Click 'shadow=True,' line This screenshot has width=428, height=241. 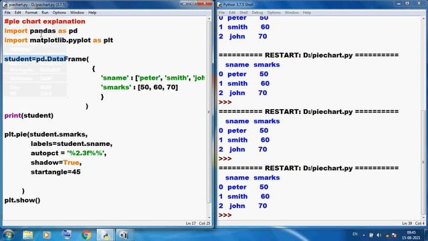[56, 163]
